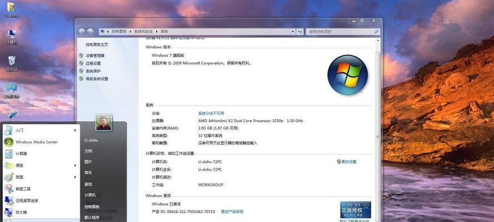
Task: Open 图片 in Start menu
Action: 88,162
